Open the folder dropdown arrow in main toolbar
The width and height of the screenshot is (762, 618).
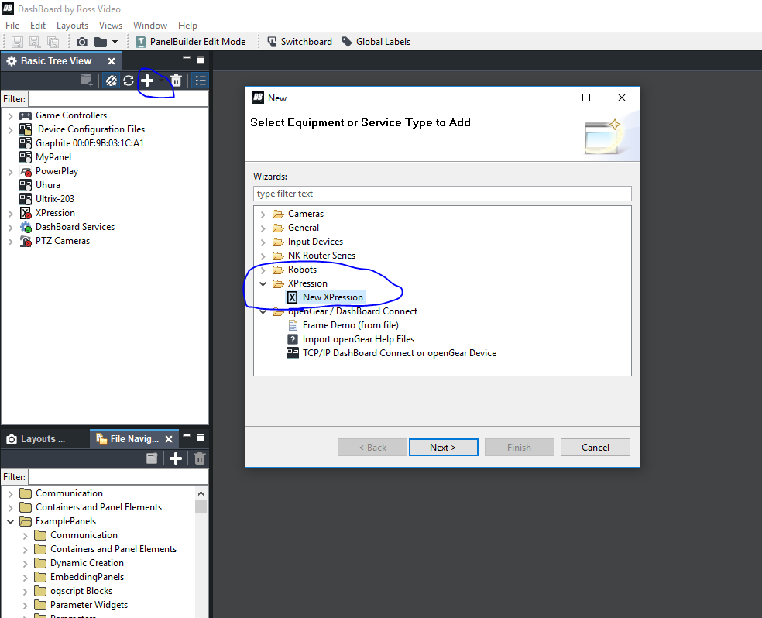click(x=115, y=42)
